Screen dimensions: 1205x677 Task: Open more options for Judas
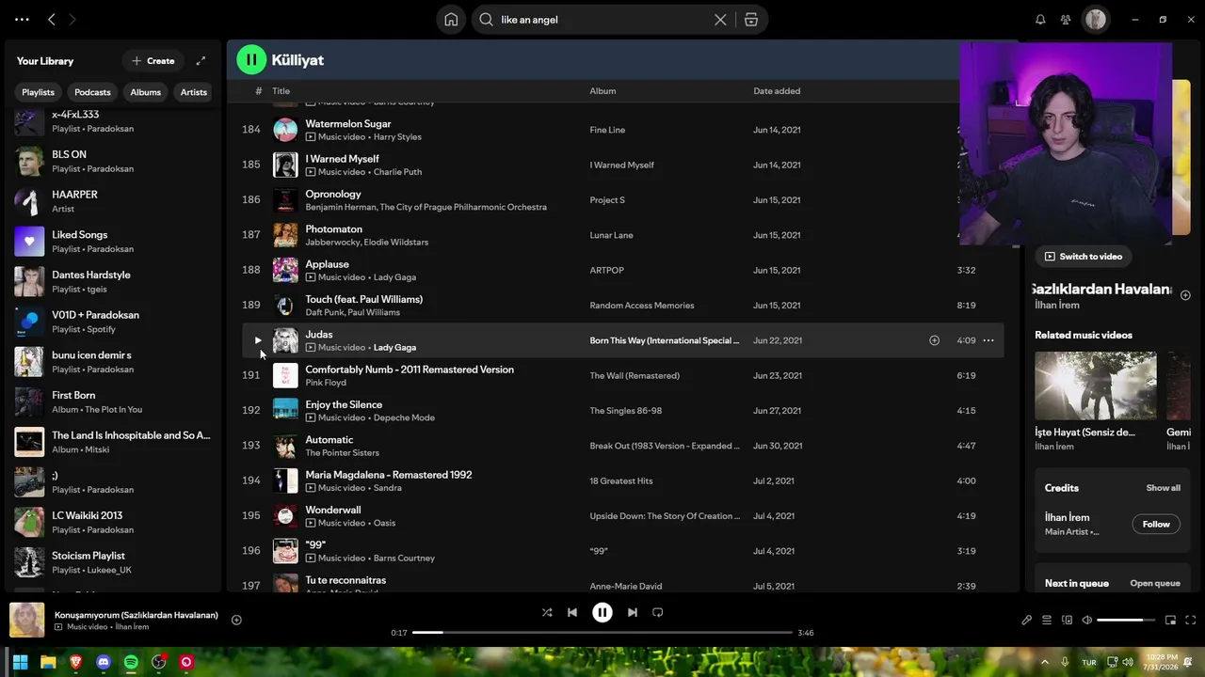pos(988,340)
